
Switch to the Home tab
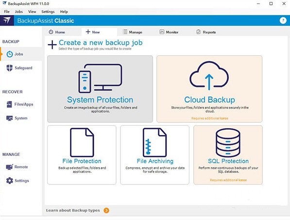57,32
